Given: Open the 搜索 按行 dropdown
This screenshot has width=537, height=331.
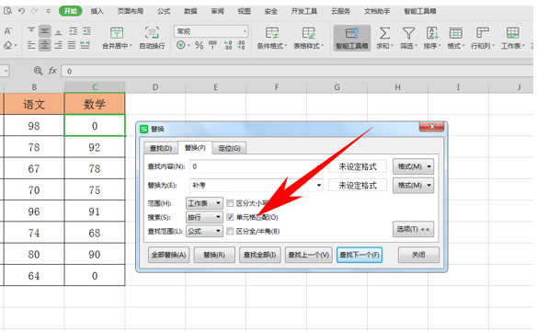Looking at the screenshot, I should tap(204, 217).
